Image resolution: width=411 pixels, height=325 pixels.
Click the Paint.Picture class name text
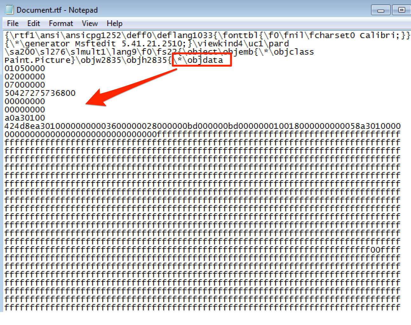click(x=37, y=60)
